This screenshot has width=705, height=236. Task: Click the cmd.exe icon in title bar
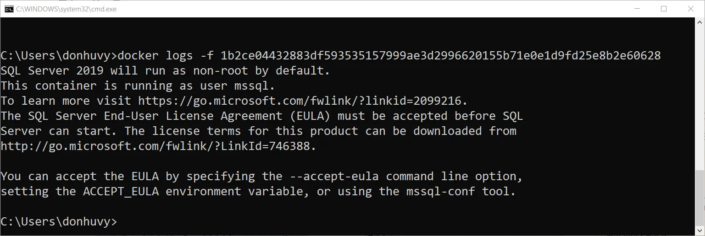(9, 9)
